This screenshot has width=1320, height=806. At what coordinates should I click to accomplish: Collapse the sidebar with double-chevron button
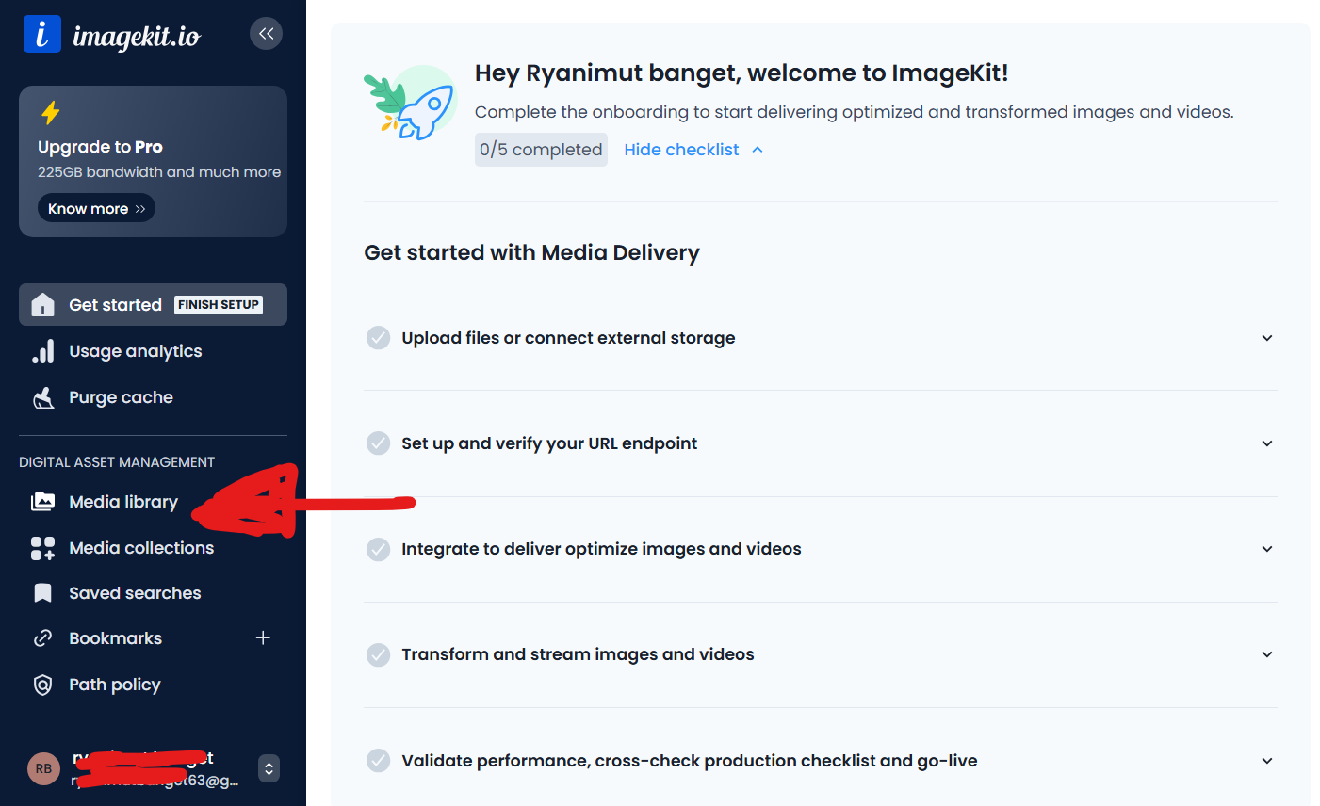click(266, 34)
